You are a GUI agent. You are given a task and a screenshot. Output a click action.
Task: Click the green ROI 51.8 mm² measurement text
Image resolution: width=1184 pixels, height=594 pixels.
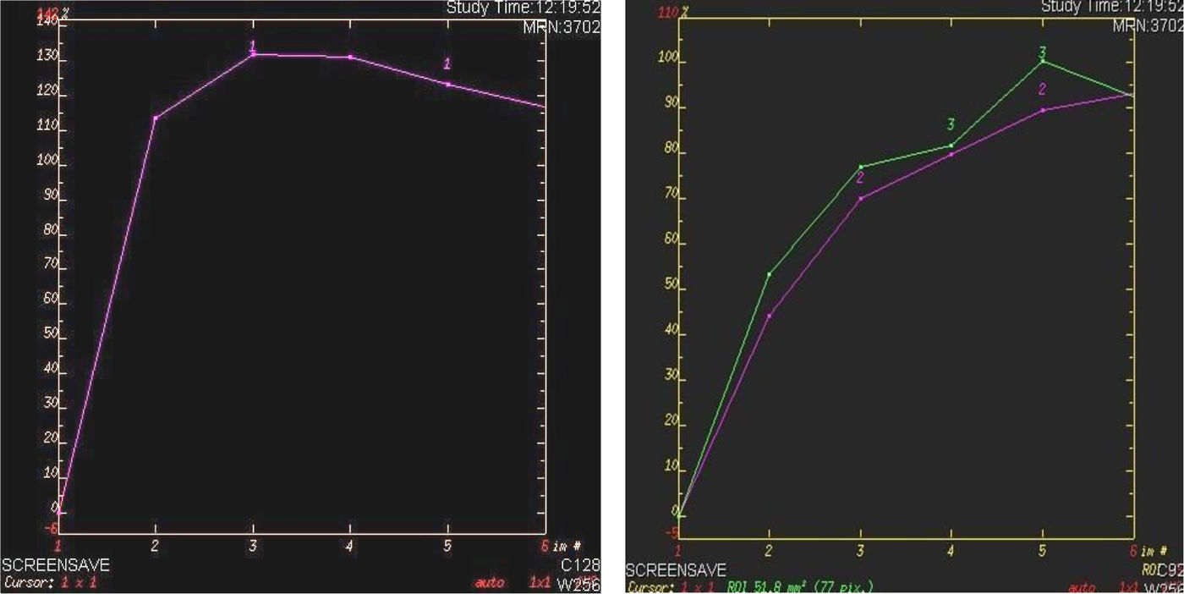coord(799,586)
